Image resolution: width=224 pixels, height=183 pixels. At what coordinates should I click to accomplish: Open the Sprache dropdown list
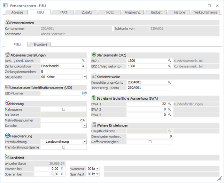point(84,126)
